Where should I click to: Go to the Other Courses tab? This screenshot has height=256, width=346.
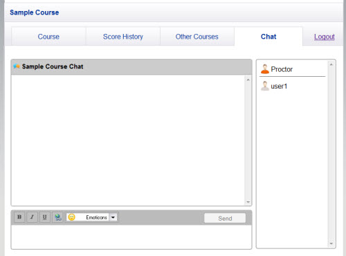[197, 37]
